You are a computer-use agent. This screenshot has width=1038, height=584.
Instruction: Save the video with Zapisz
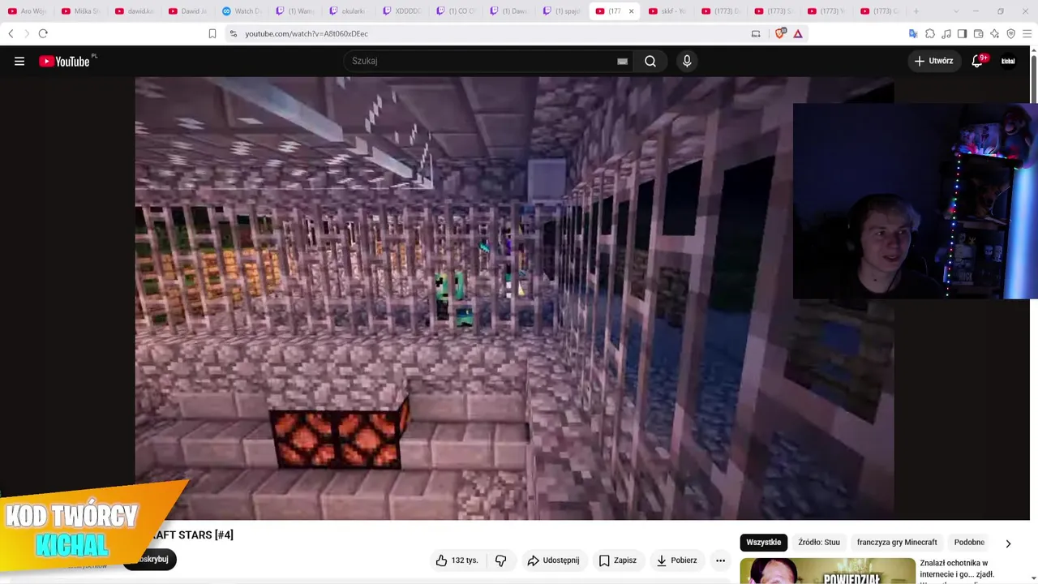click(x=617, y=560)
